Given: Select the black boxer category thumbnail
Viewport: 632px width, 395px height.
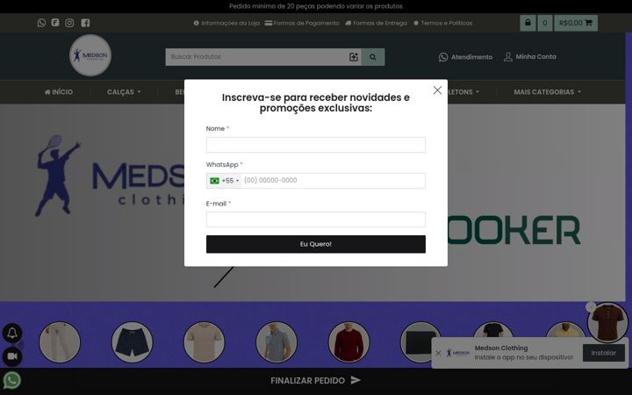Looking at the screenshot, I should click(420, 342).
